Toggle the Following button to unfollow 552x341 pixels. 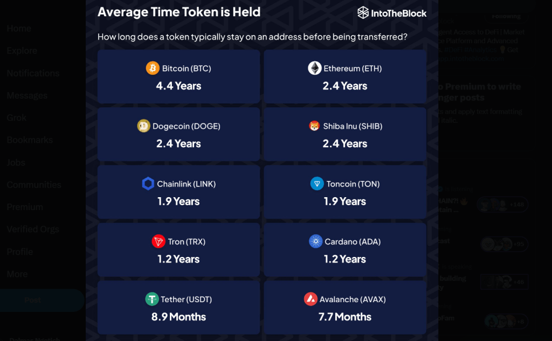coord(506,16)
